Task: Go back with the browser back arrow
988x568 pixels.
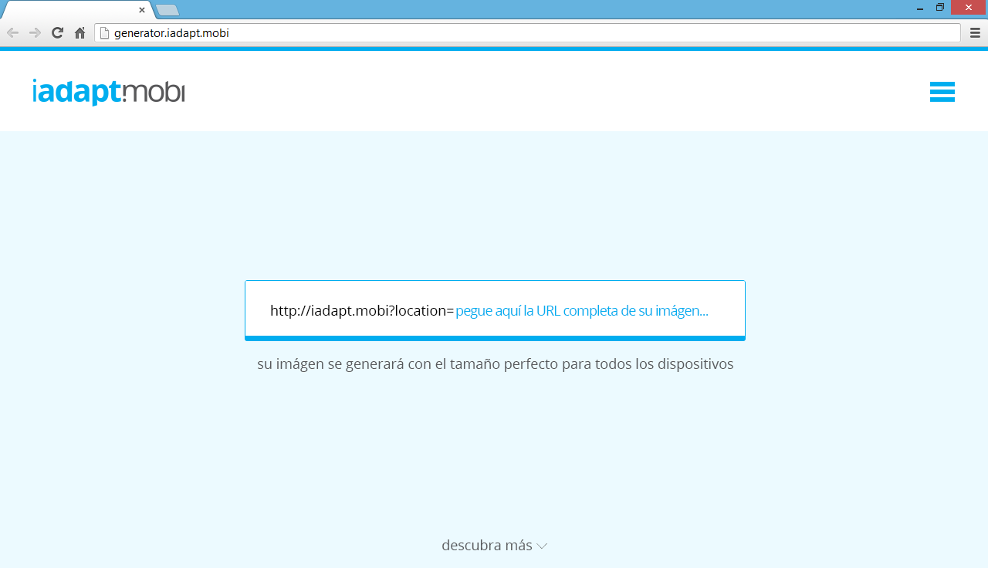Action: [x=12, y=32]
